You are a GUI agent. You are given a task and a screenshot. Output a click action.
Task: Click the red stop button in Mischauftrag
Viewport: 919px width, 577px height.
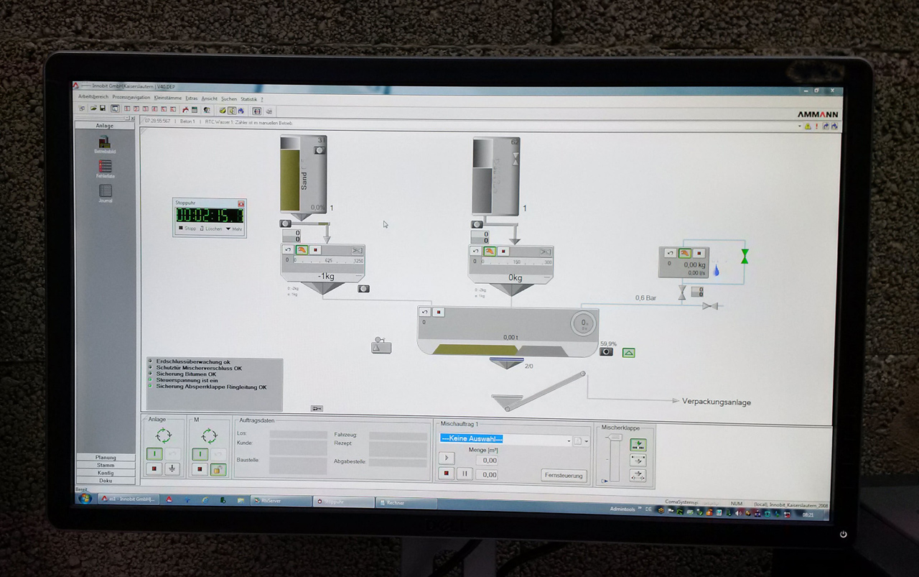447,474
